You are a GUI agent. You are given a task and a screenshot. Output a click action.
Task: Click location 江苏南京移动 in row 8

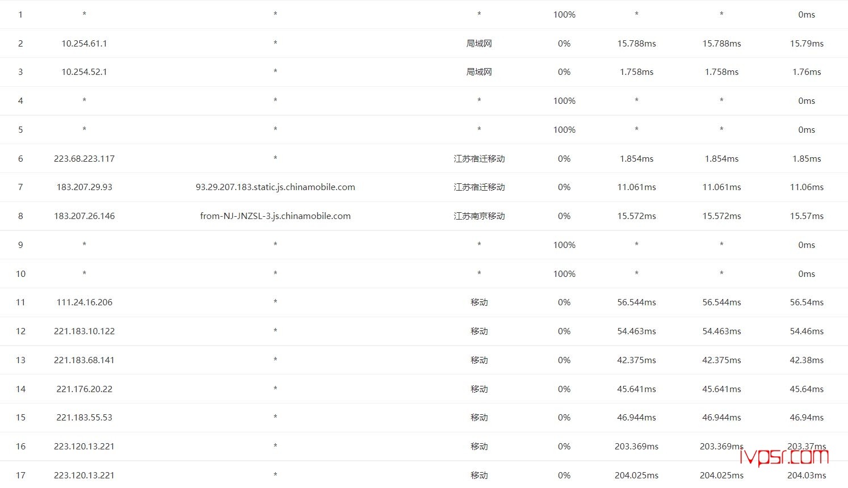point(479,216)
